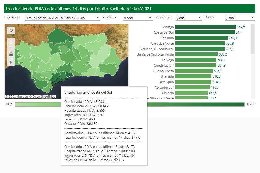Open the Indicador dropdown
This screenshot has height=173, width=260.
(x=62, y=18)
